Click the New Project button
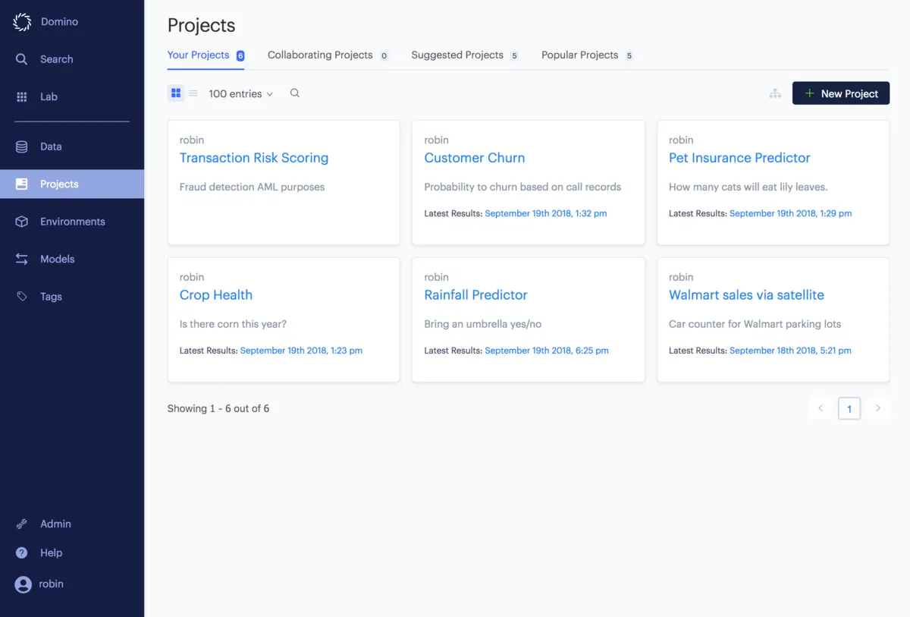 840,93
